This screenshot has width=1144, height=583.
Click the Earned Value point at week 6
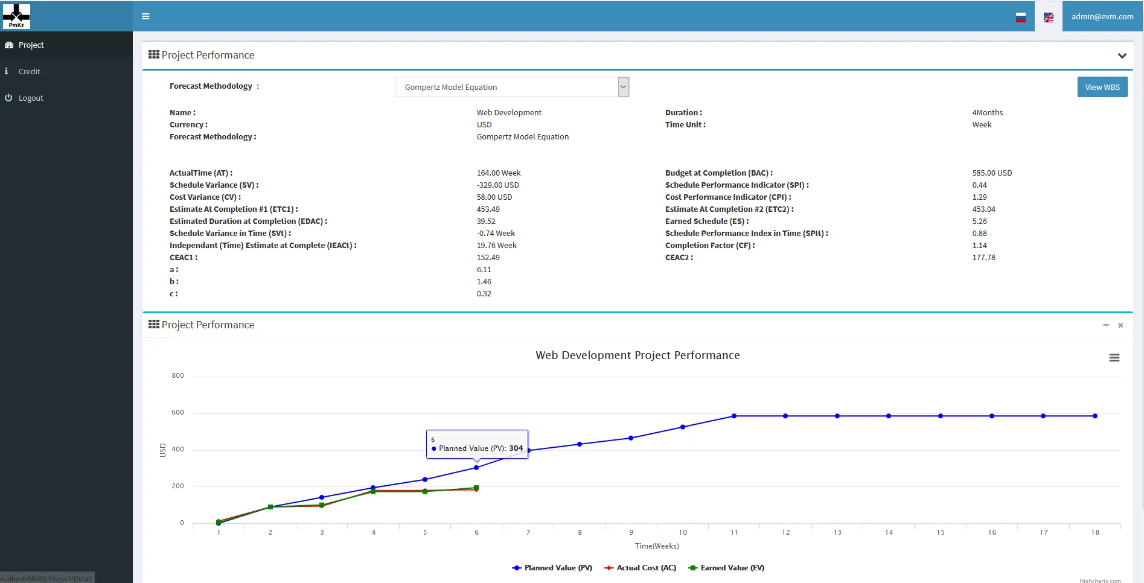[476, 488]
